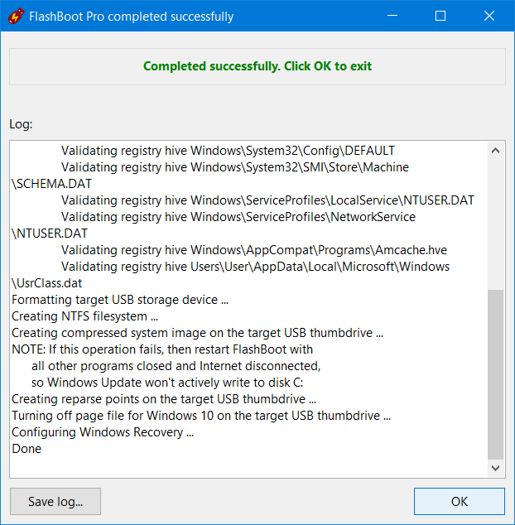Click the log scrollbar thumb
The width and height of the screenshot is (515, 525).
[496, 374]
